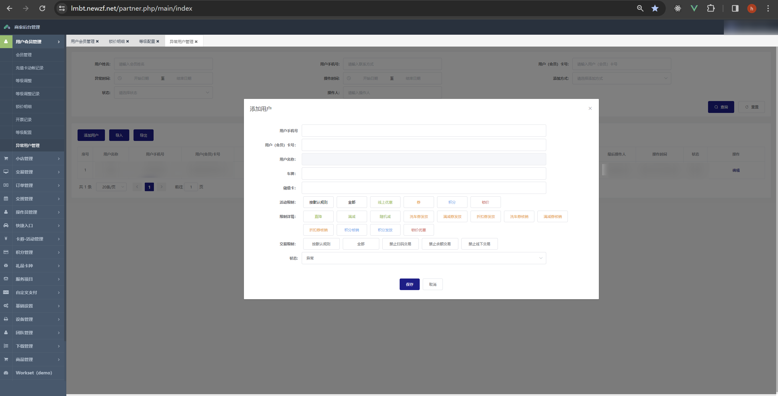Click the 下载管理 list icon
Viewport: 778px width, 396px height.
pyautogui.click(x=6, y=346)
